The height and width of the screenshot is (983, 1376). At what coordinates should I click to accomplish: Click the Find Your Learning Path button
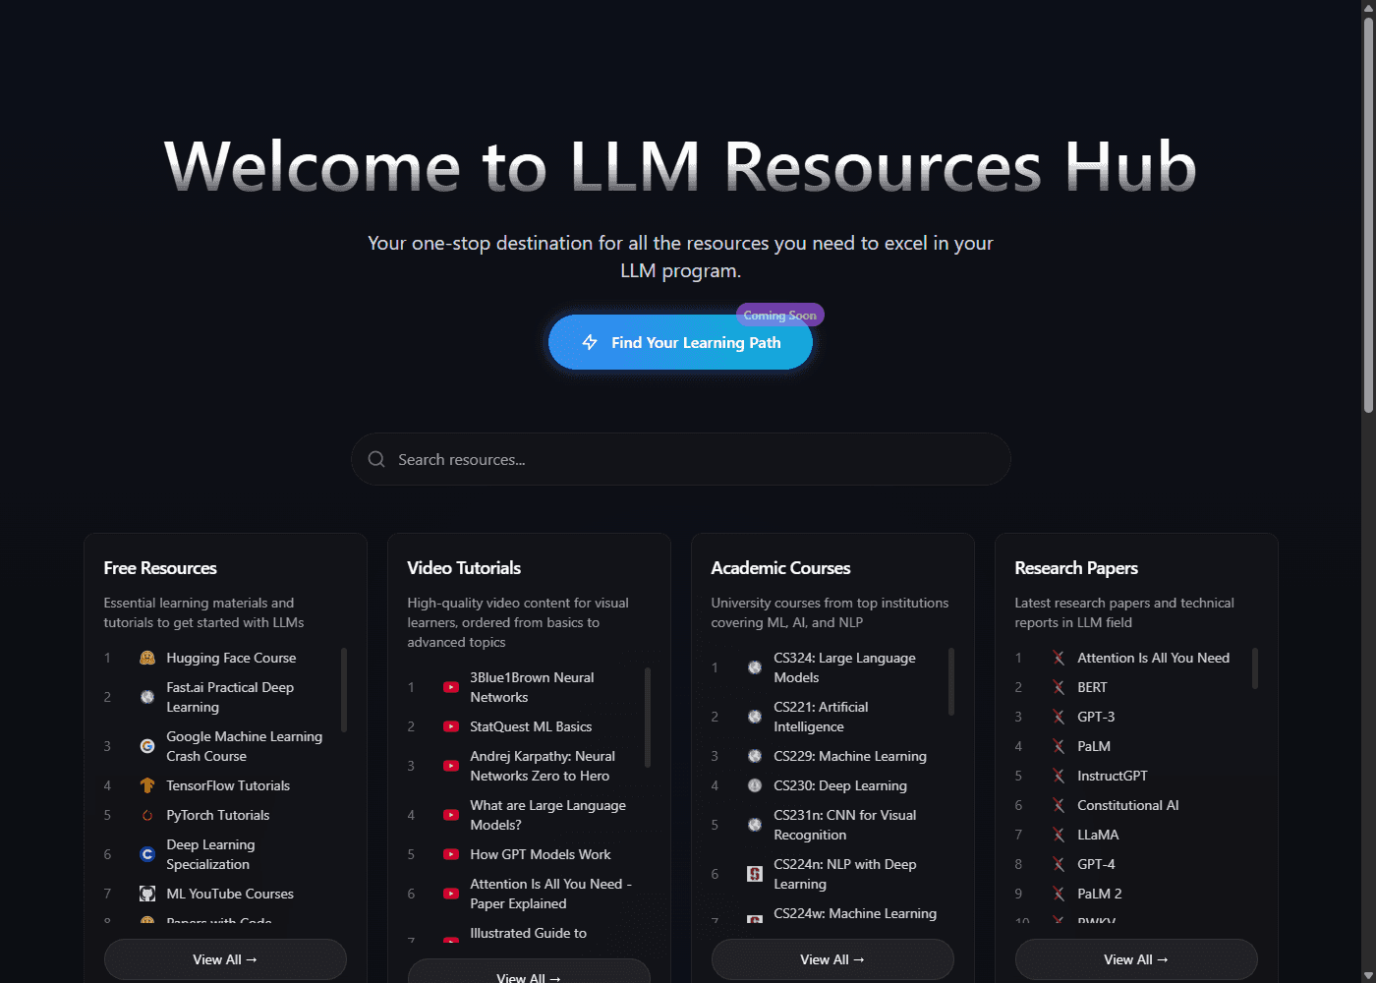click(x=680, y=342)
